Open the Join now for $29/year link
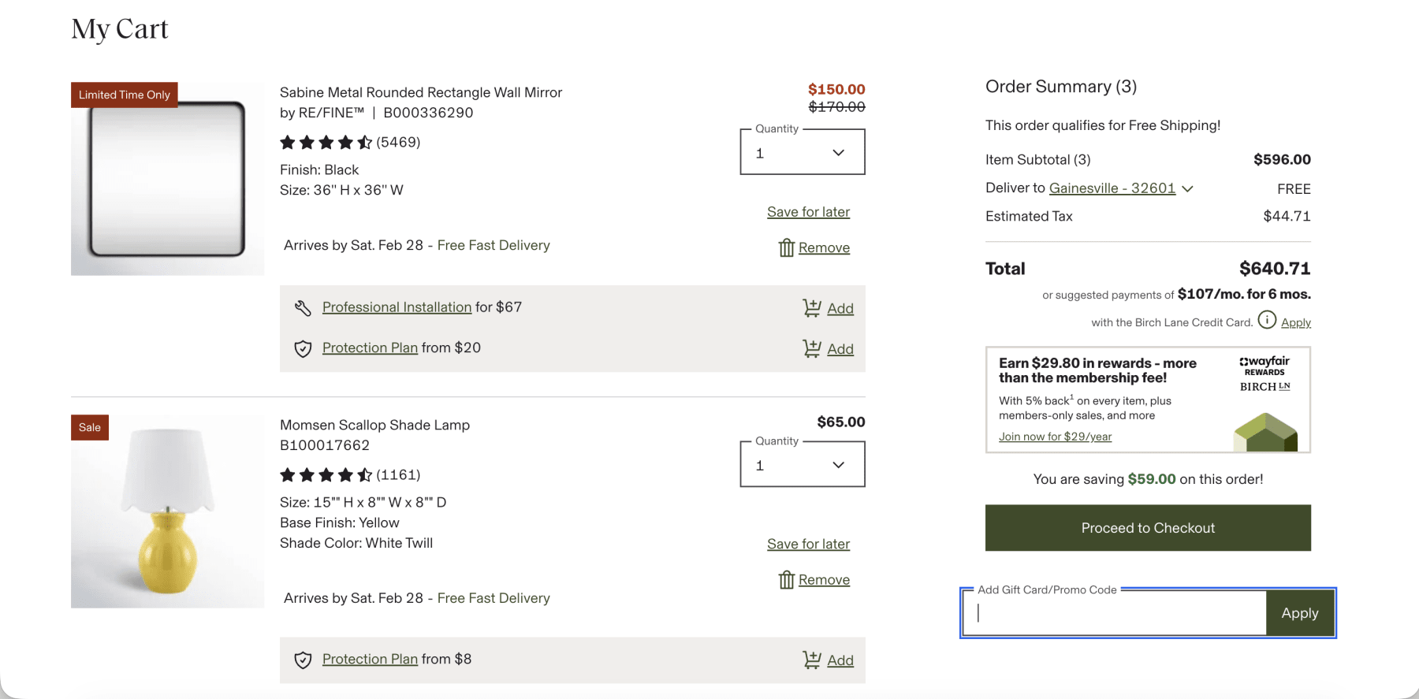This screenshot has width=1419, height=699. tap(1055, 437)
